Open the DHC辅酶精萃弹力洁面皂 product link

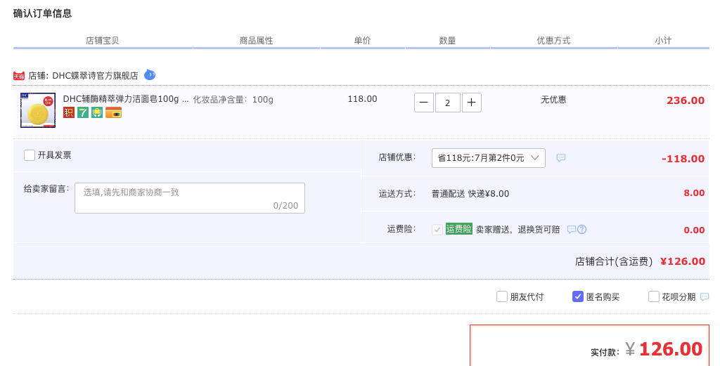tap(126, 99)
